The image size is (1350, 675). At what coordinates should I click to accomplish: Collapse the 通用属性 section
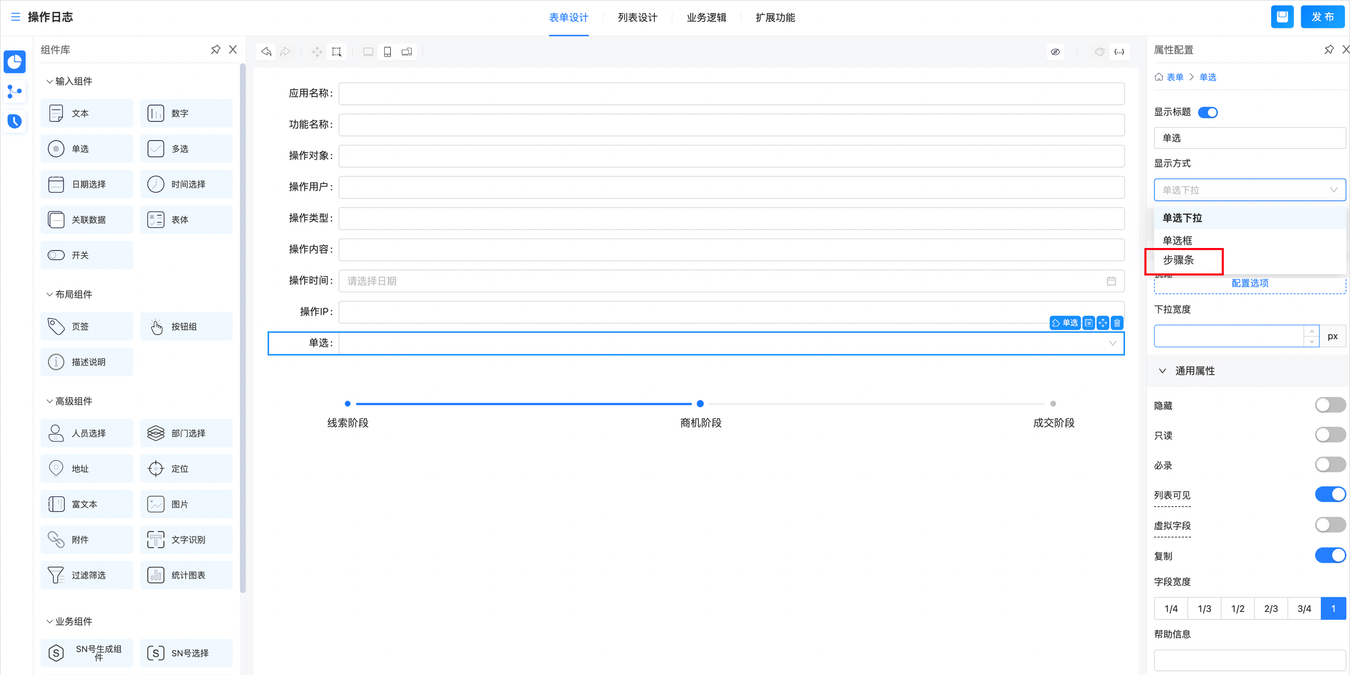[x=1162, y=371]
